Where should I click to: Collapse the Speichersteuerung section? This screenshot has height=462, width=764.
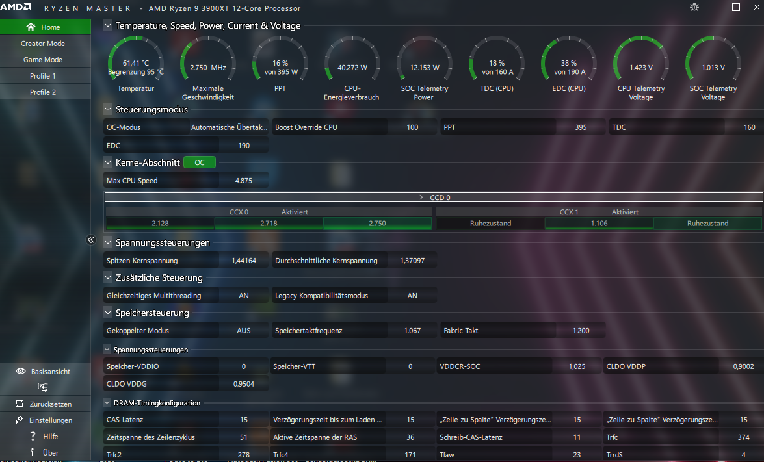point(108,312)
